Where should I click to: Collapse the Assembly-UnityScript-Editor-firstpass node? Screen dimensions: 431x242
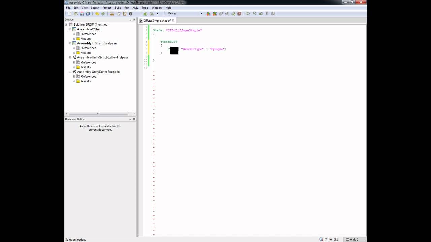70,57
